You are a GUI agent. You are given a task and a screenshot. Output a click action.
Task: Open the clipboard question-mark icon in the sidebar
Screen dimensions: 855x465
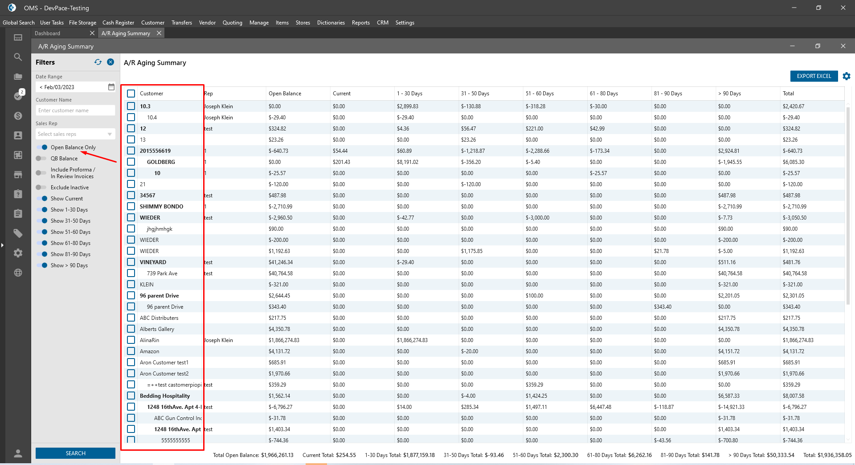pyautogui.click(x=18, y=194)
